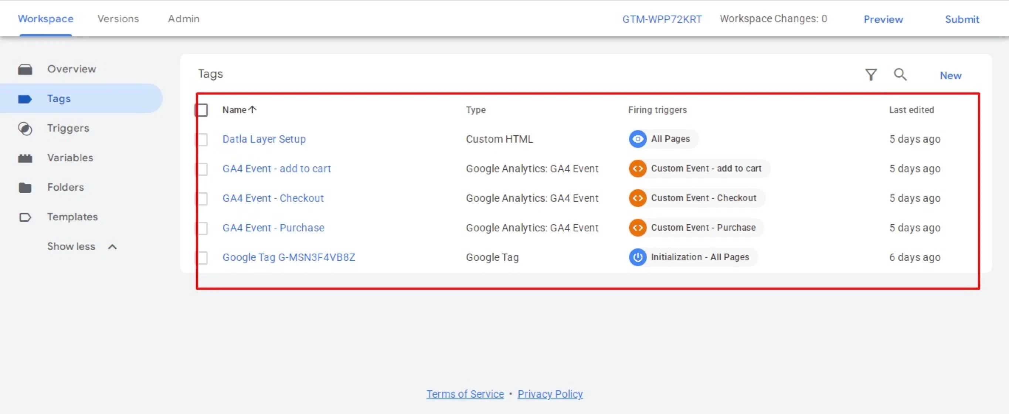Click the Submit button

tap(962, 19)
